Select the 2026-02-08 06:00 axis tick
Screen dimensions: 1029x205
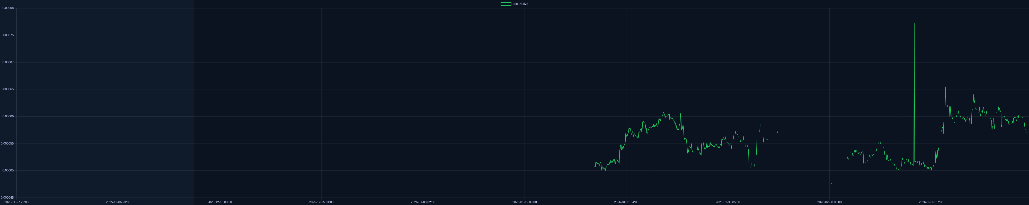829,202
